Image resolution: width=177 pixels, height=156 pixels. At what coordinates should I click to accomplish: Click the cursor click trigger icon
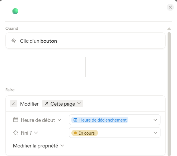(14, 41)
